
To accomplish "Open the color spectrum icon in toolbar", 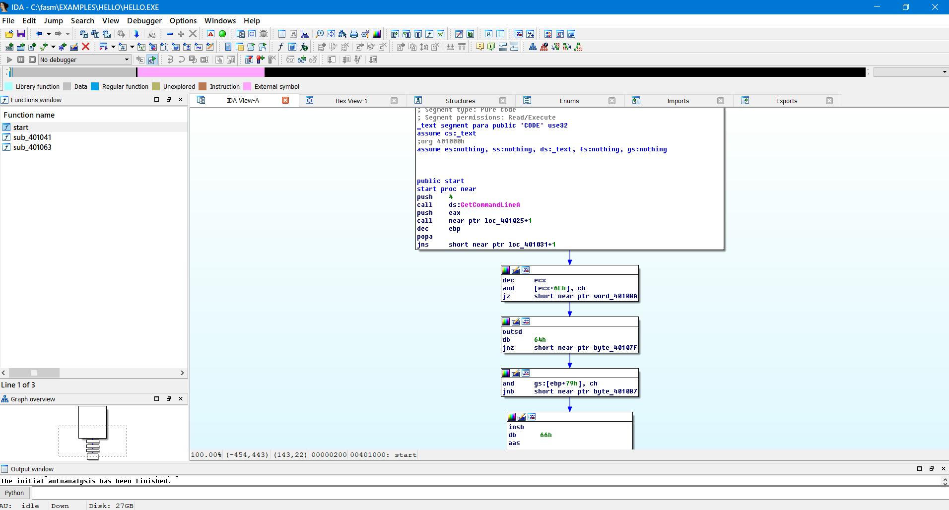I will (x=377, y=34).
